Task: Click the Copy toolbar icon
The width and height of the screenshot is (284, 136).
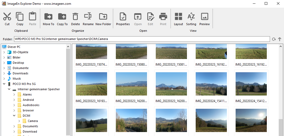Action: click(20, 16)
